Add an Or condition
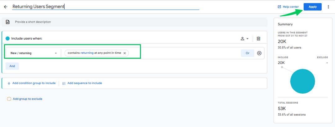The height and width of the screenshot is (127, 335). pos(247,53)
